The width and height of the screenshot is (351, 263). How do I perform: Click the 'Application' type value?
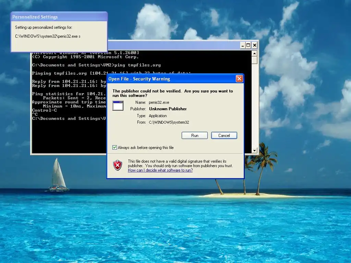click(158, 116)
